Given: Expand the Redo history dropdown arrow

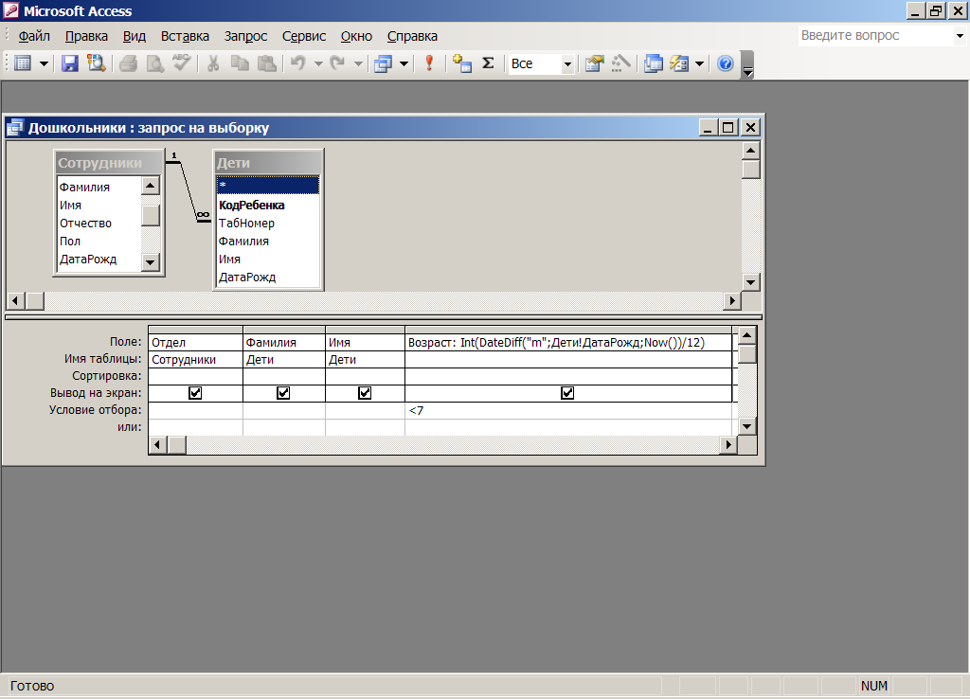Looking at the screenshot, I should pyautogui.click(x=358, y=63).
